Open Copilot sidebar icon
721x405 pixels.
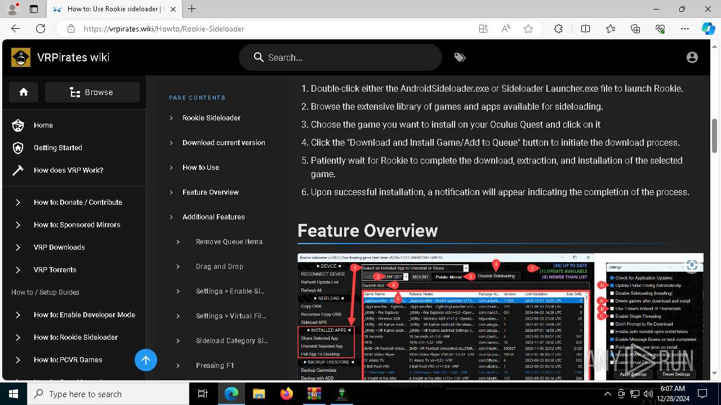[708, 29]
